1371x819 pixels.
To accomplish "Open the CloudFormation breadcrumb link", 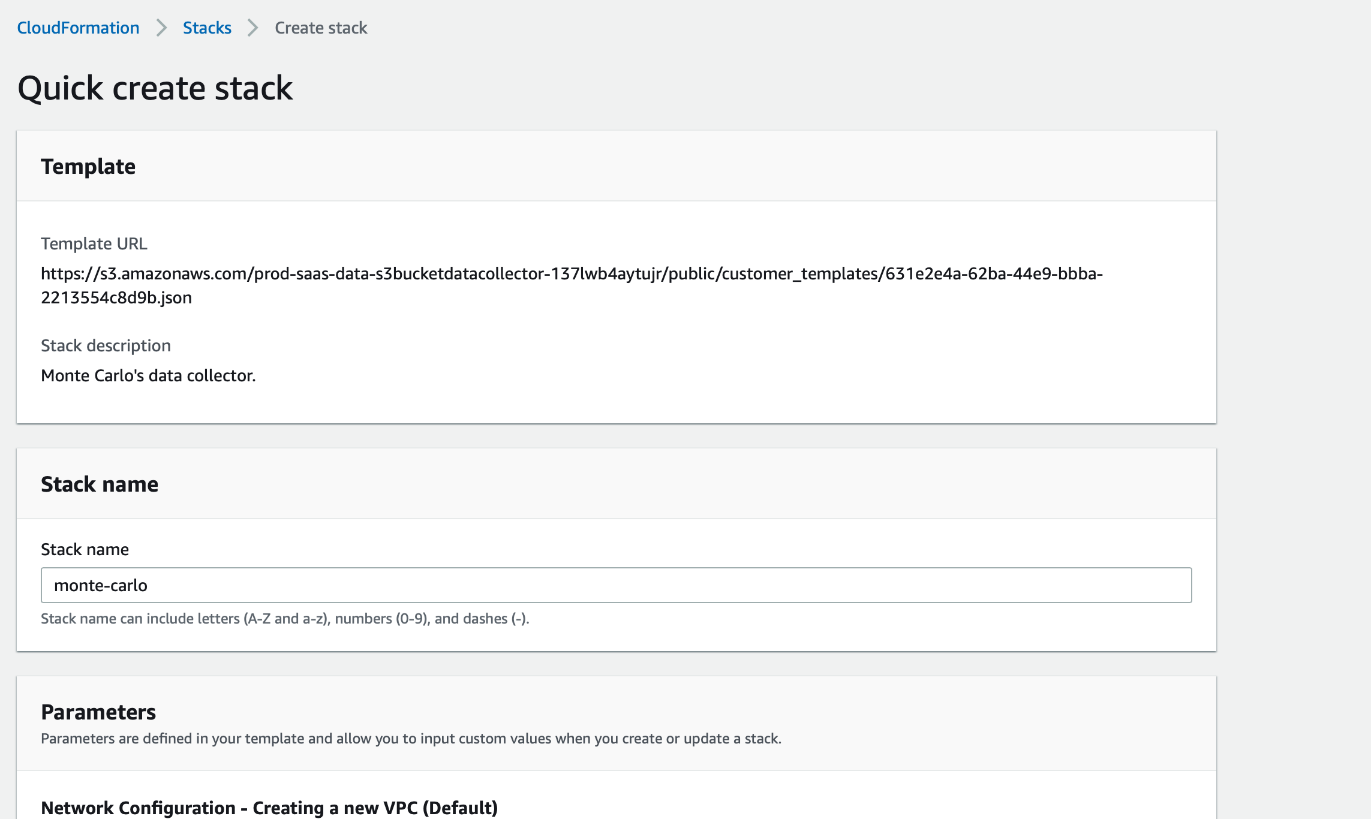I will click(x=78, y=28).
